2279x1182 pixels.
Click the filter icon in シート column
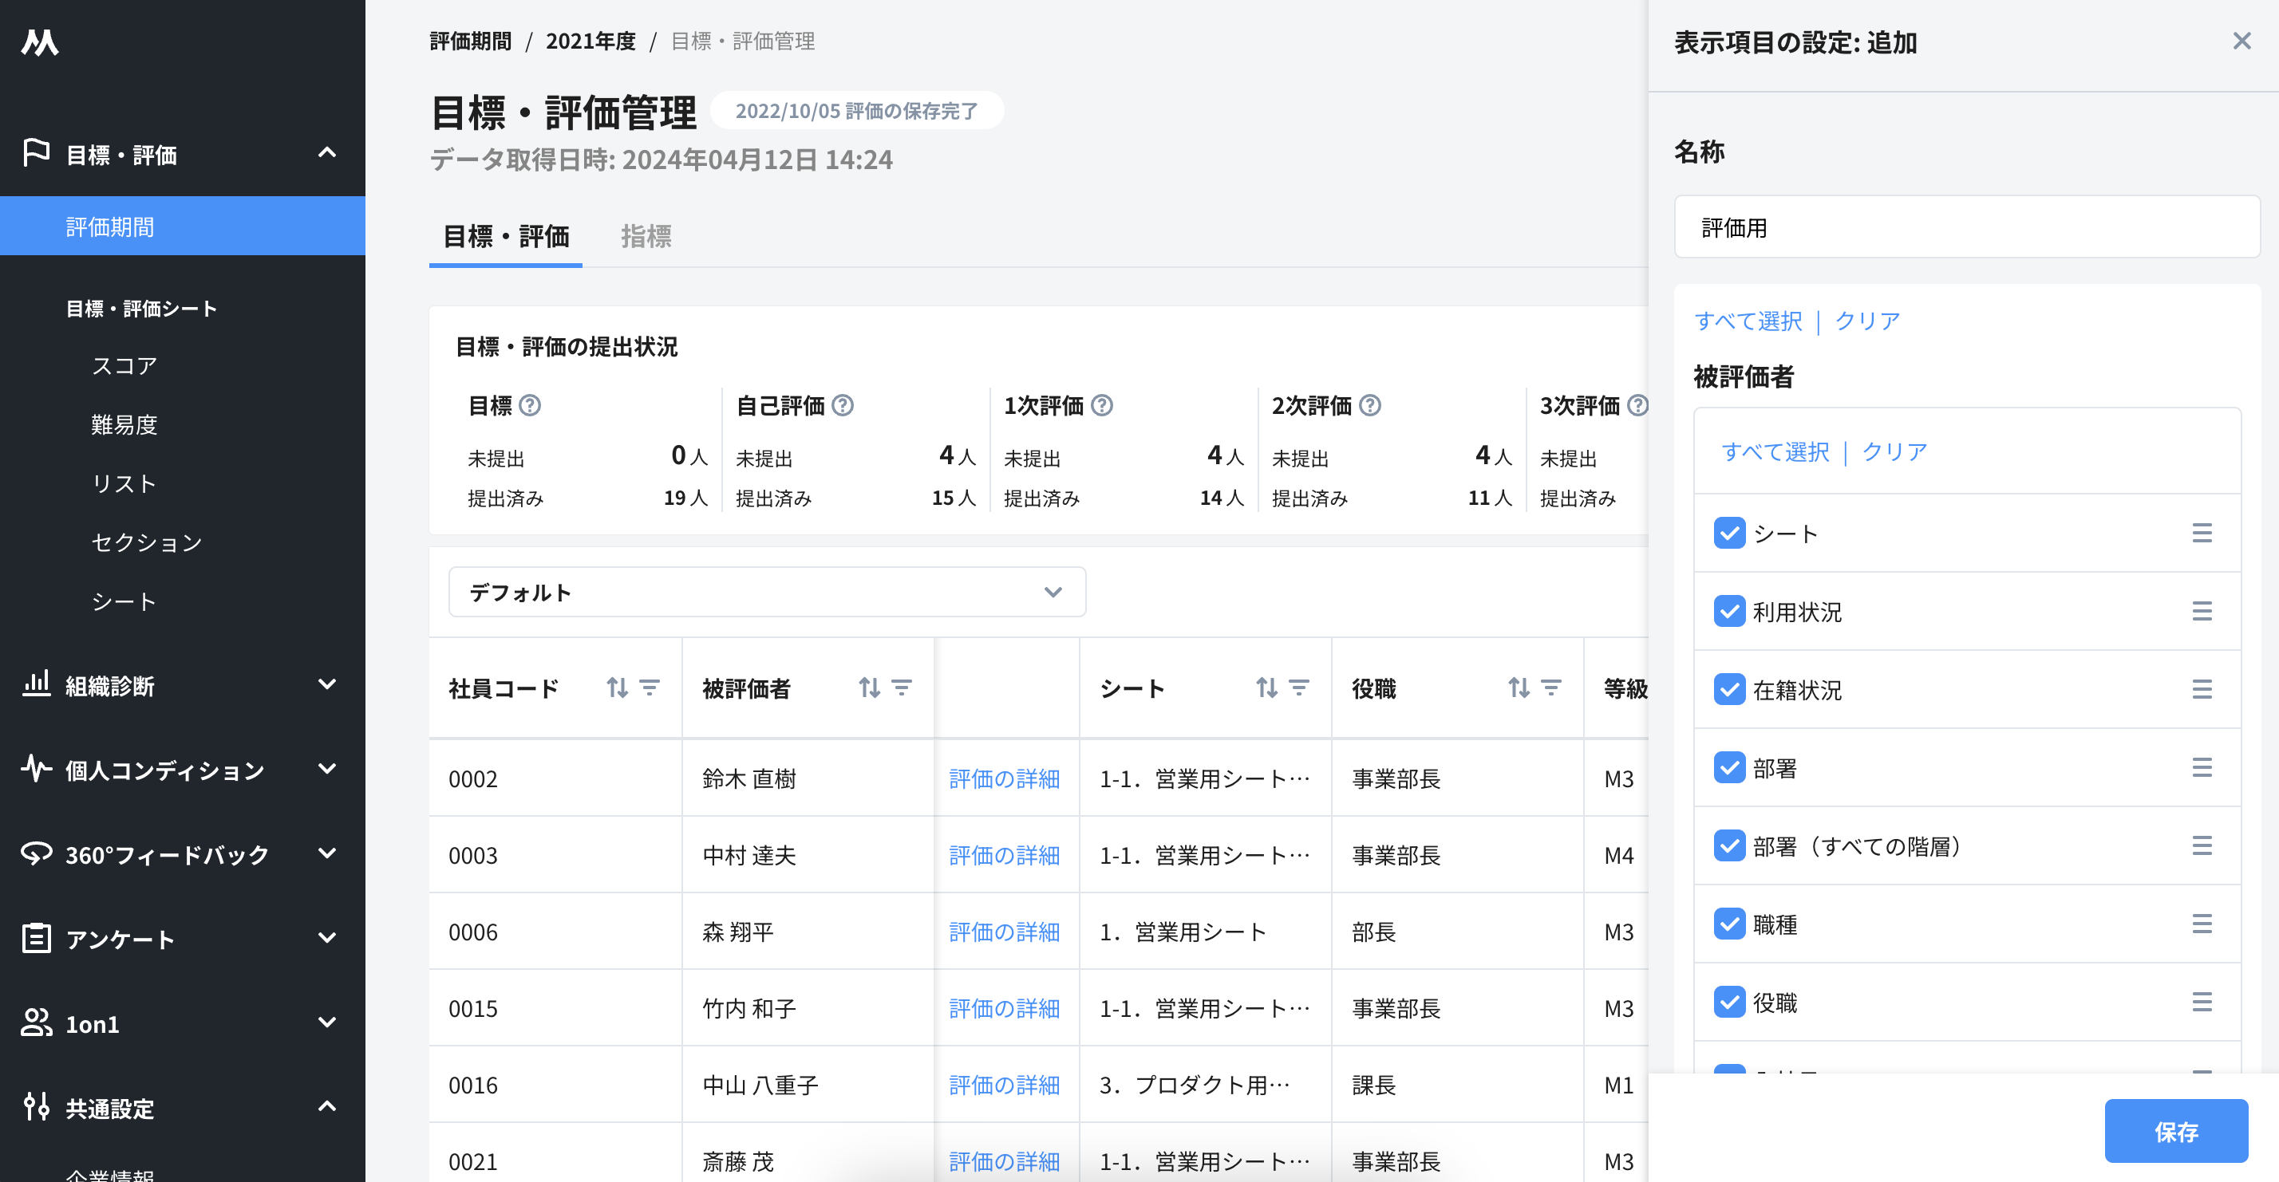coord(1299,688)
